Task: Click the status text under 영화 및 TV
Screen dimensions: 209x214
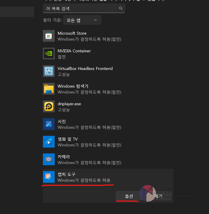Action: (89, 145)
